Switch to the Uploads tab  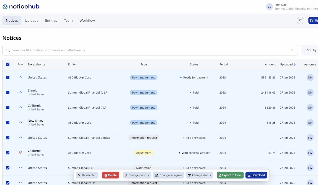tap(32, 20)
